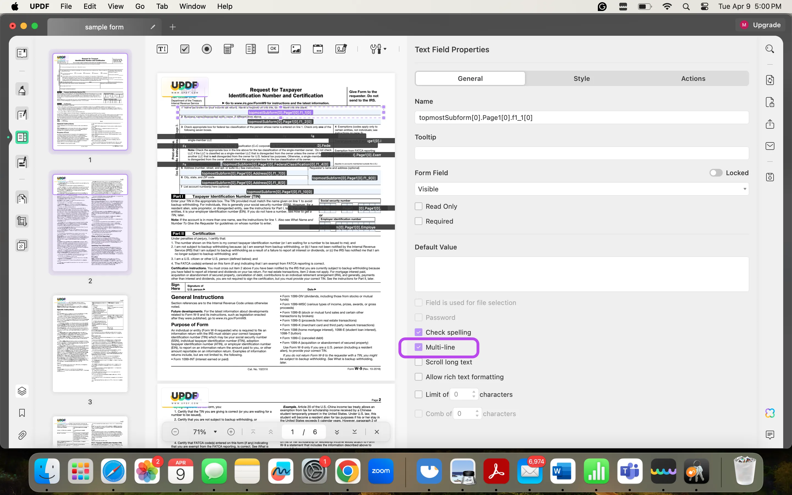The height and width of the screenshot is (495, 792).
Task: Open the View menu
Action: (x=115, y=6)
